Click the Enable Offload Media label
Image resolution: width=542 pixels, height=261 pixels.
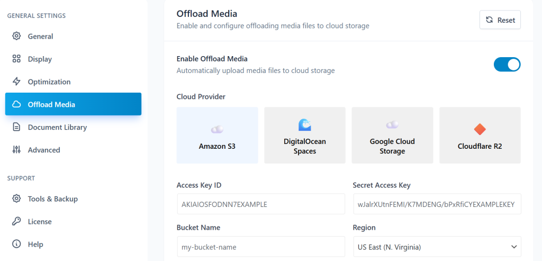(212, 59)
